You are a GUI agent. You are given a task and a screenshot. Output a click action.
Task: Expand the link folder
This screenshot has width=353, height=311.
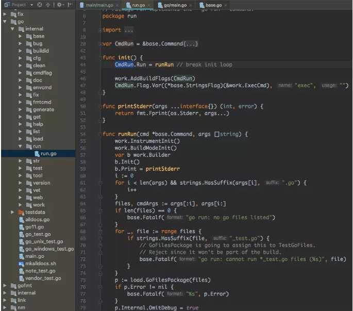pos(5,300)
